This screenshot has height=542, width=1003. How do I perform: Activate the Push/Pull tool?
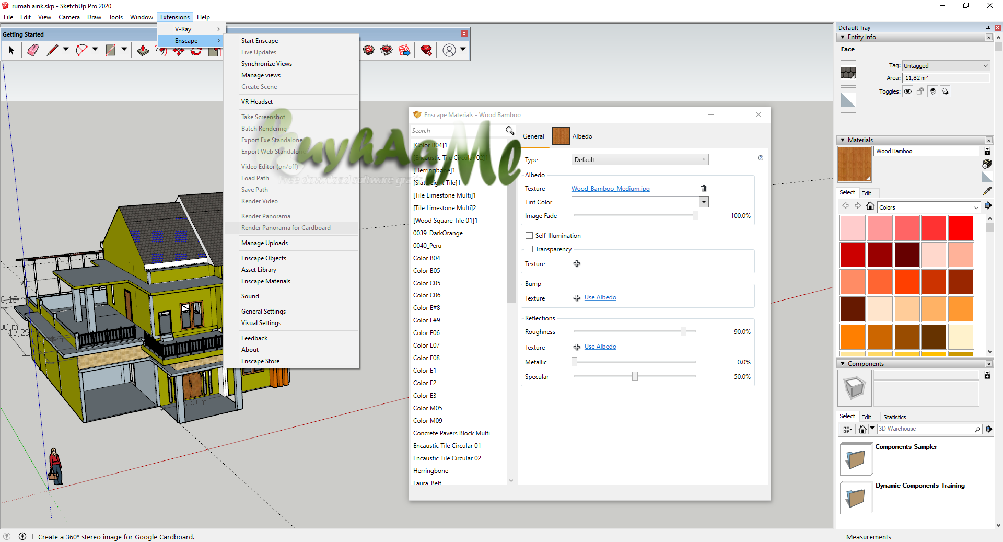point(143,50)
